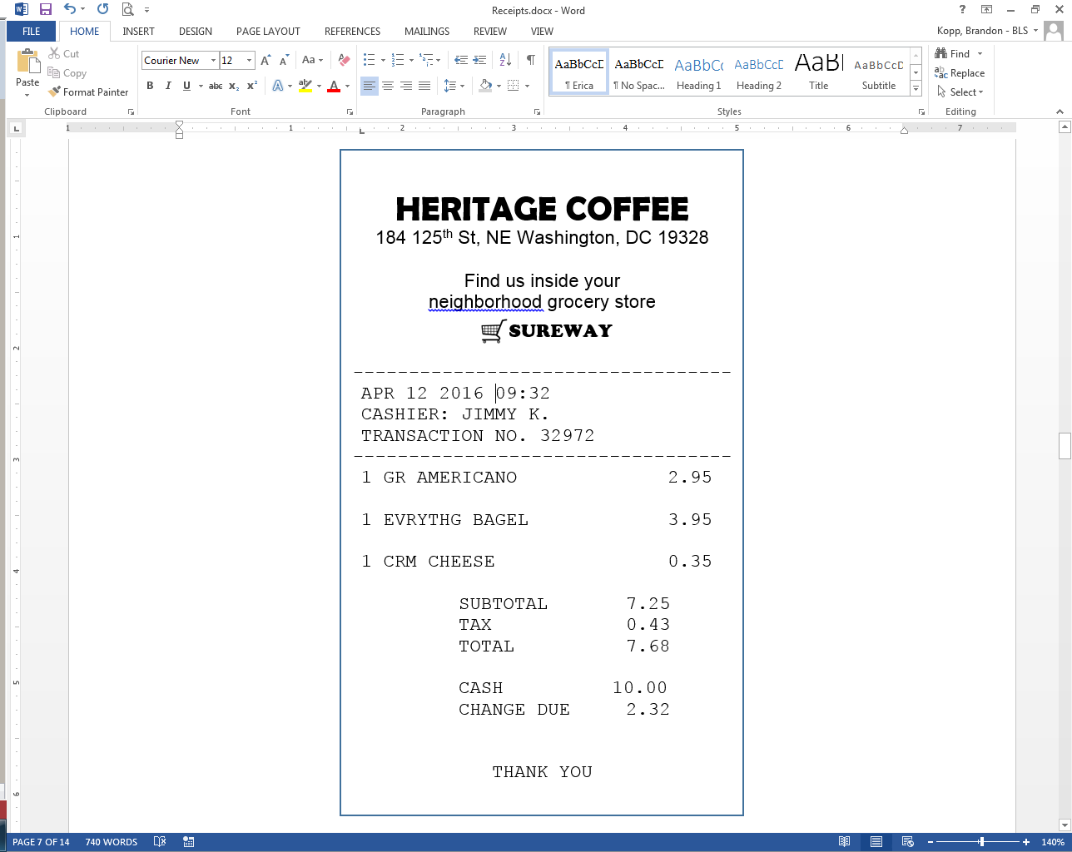The width and height of the screenshot is (1072, 852).
Task: Toggle Italic formatting
Action: (x=168, y=86)
